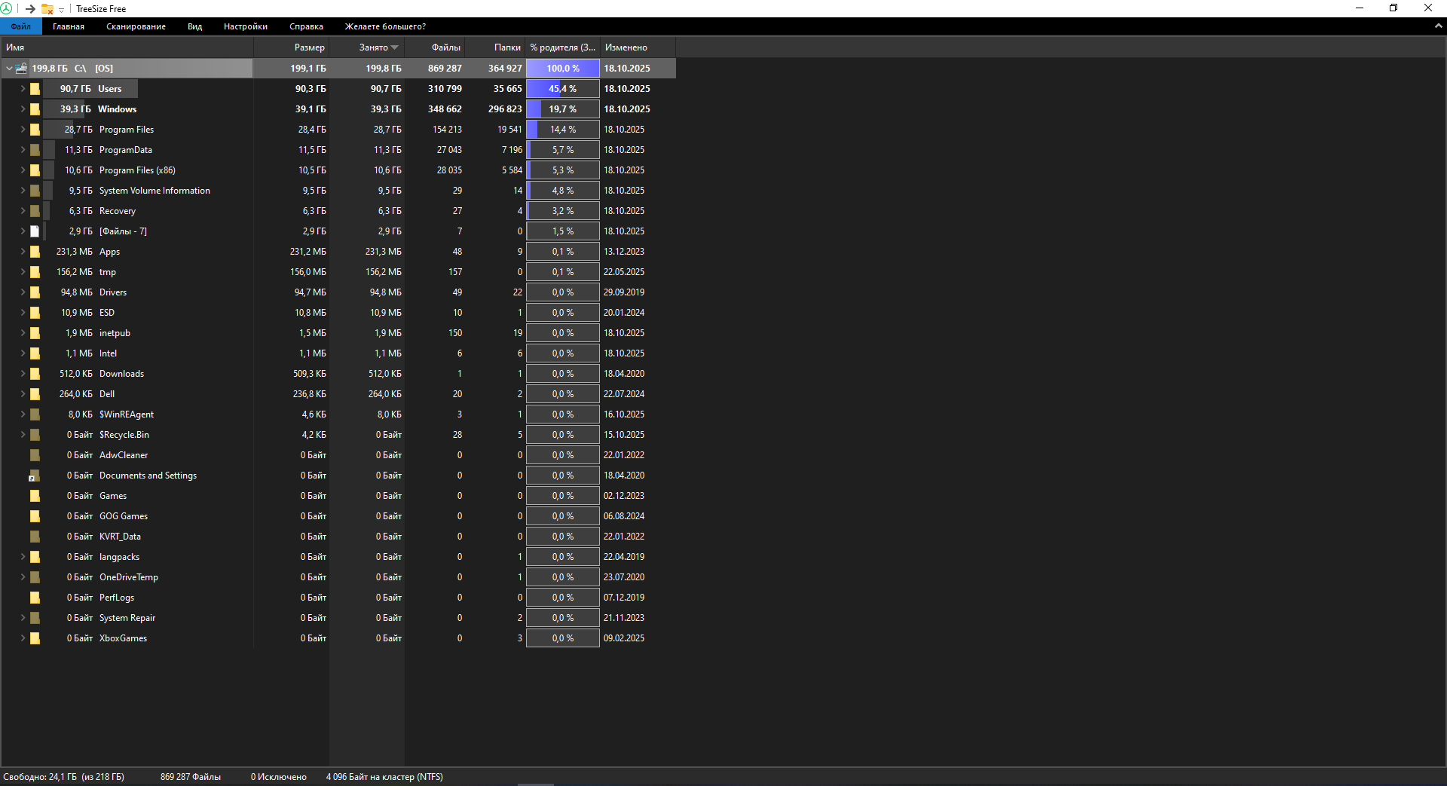The image size is (1447, 786).
Task: Click the Drivers folder icon
Action: (35, 292)
